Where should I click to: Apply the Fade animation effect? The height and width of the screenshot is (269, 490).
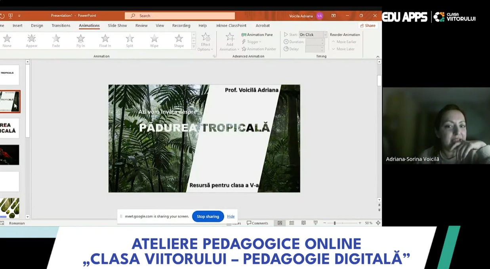pyautogui.click(x=56, y=41)
